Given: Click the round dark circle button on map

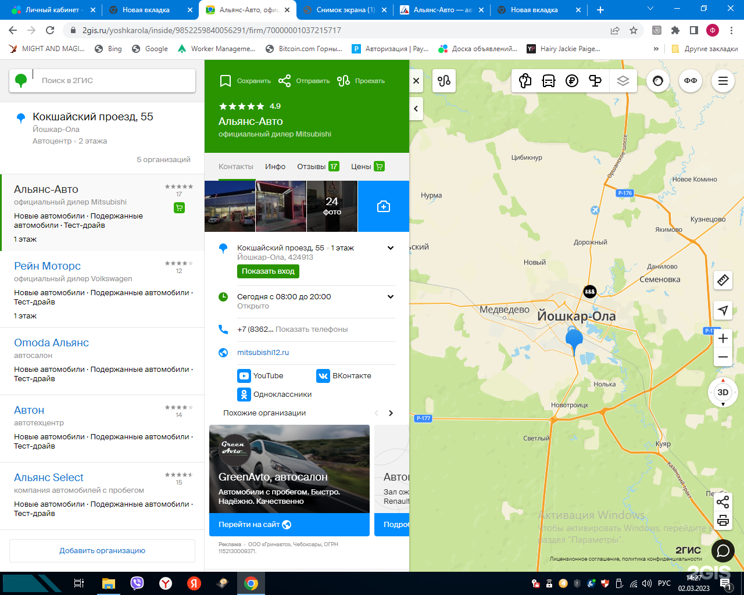Looking at the screenshot, I should click(658, 81).
